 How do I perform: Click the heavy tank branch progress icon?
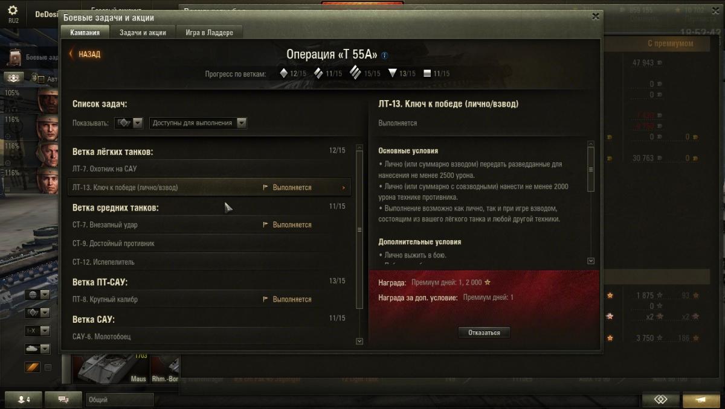point(355,73)
